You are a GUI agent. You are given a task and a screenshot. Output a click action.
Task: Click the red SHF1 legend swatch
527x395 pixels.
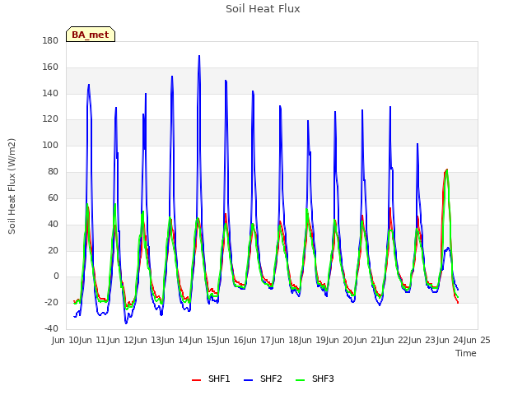pyautogui.click(x=196, y=380)
